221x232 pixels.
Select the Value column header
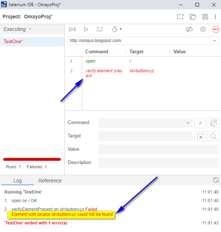pos(180,52)
